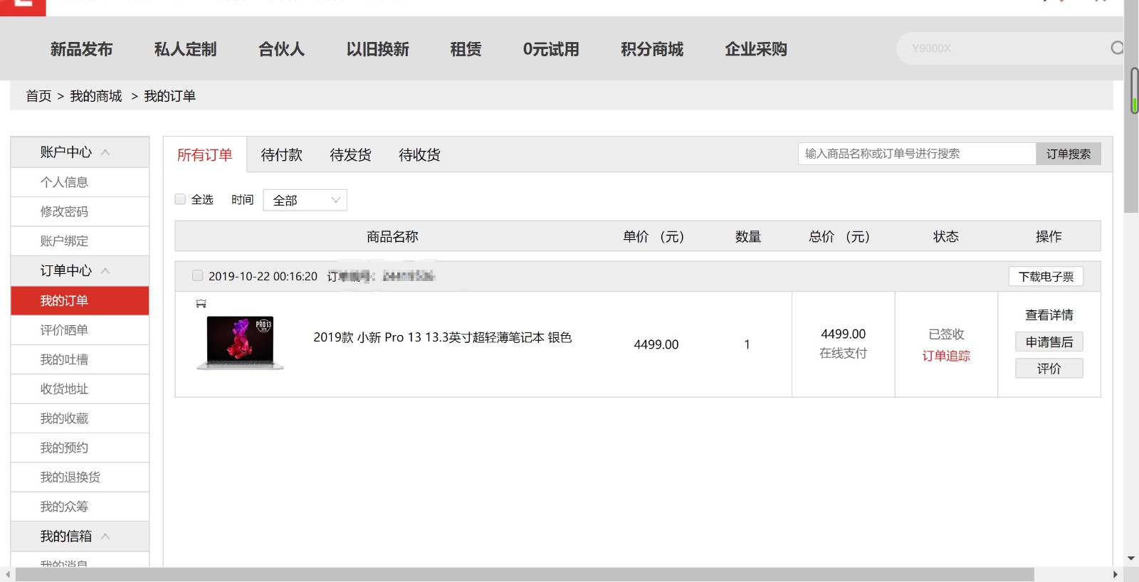Switch to the 待付款 tab
This screenshot has width=1139, height=582.
click(281, 154)
